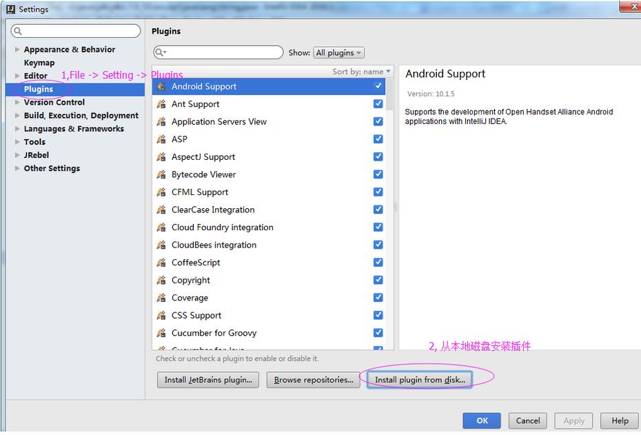Cancel the Settings dialog

pos(528,421)
